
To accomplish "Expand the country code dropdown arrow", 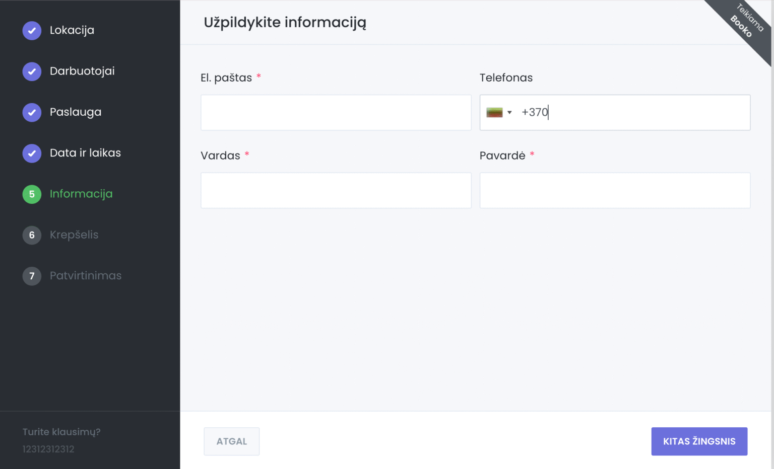I will pyautogui.click(x=509, y=112).
